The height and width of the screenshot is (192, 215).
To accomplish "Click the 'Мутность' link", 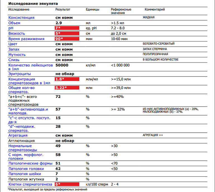I will tap(17, 55).
